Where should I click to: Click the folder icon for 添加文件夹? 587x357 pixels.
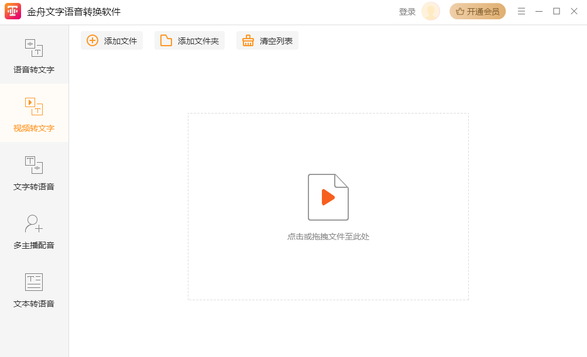[166, 40]
